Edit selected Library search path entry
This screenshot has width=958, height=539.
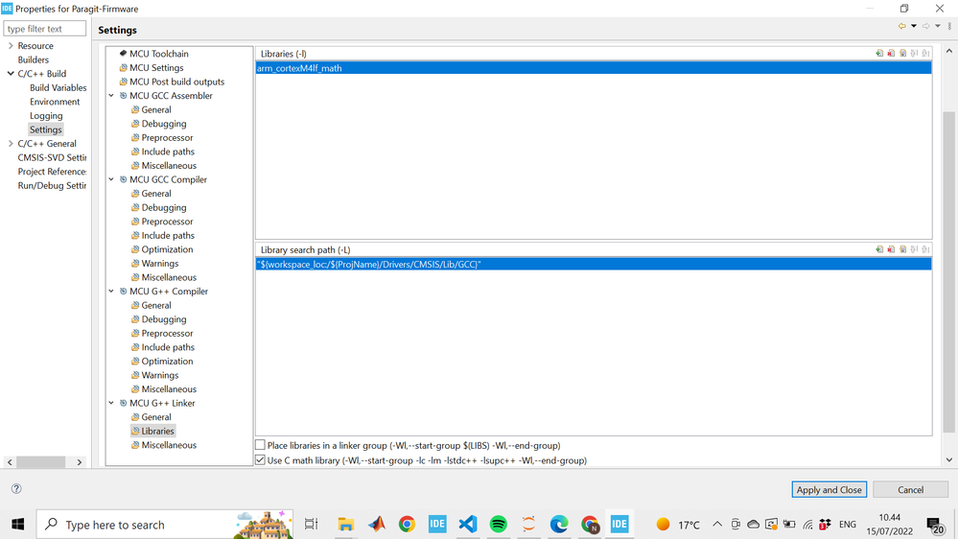click(902, 249)
